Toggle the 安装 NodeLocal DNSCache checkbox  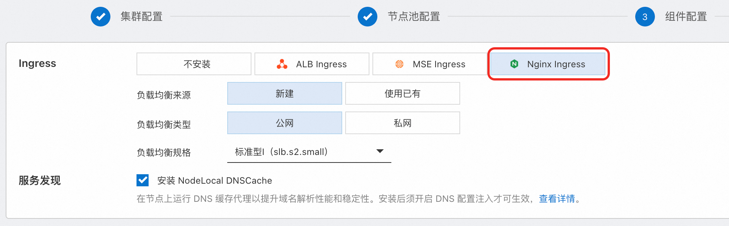tap(143, 180)
